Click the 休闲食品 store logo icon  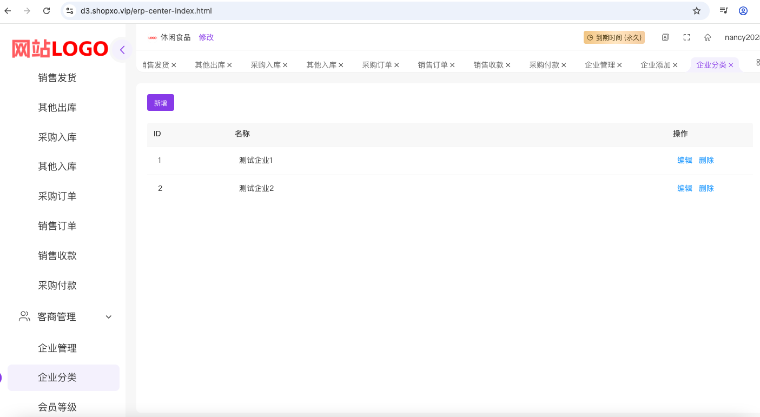click(153, 37)
